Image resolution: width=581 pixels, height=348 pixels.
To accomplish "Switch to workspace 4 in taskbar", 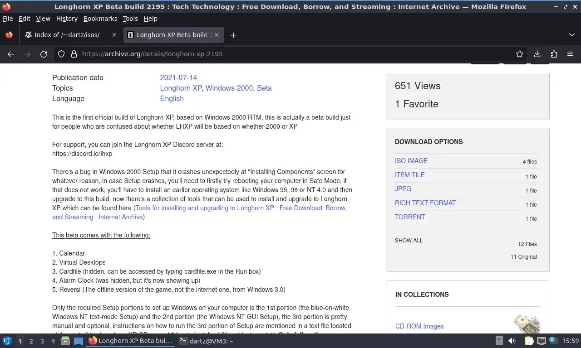I will click(x=53, y=341).
